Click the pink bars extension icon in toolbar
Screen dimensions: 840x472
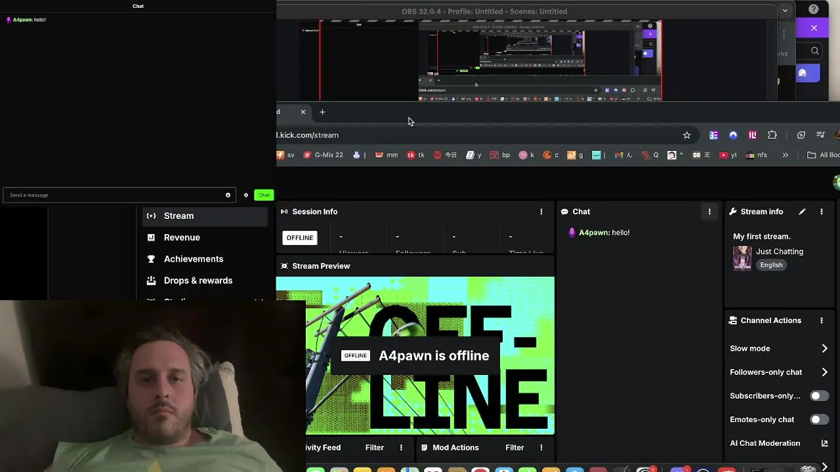[753, 135]
